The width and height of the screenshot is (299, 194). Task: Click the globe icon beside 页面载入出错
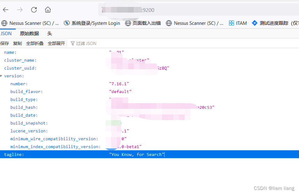pos(128,23)
